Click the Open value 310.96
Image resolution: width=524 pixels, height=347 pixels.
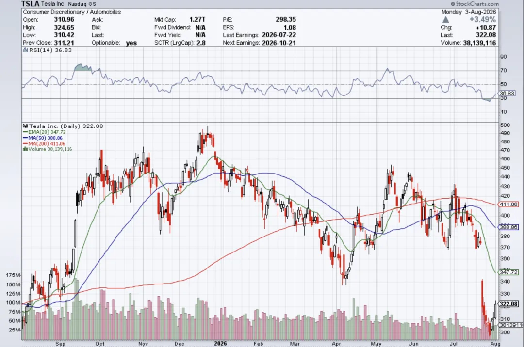coord(64,20)
